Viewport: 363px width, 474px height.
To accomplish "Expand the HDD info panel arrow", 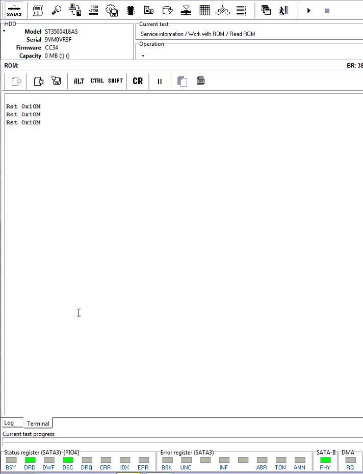I will click(x=4, y=32).
